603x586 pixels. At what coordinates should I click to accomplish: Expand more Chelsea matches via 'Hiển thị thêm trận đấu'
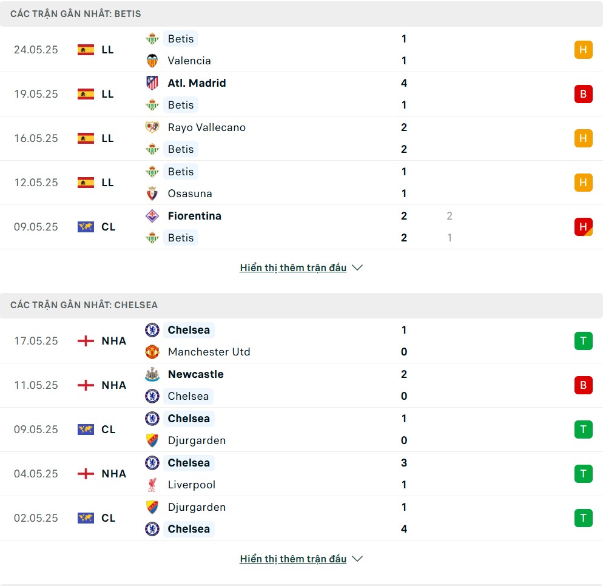coord(293,559)
